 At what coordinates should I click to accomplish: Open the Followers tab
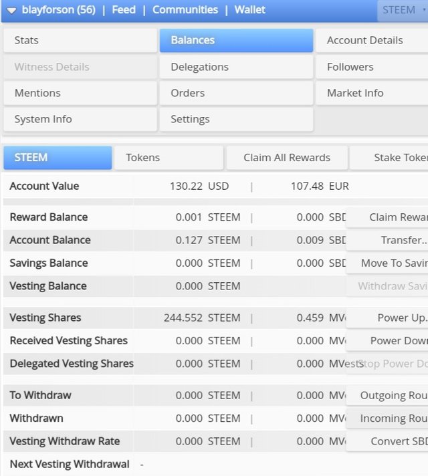coord(372,67)
